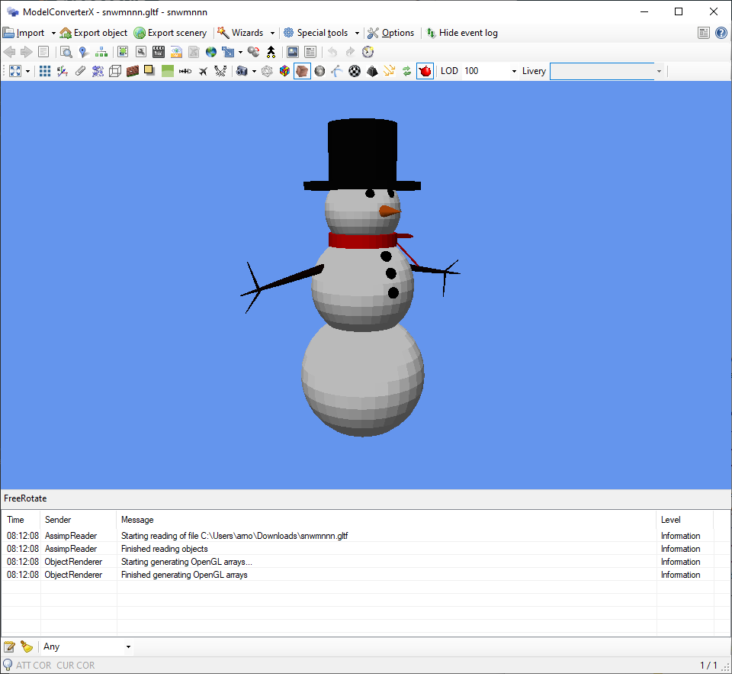
Task: Click the clapperboard animation icon
Action: coord(159,52)
